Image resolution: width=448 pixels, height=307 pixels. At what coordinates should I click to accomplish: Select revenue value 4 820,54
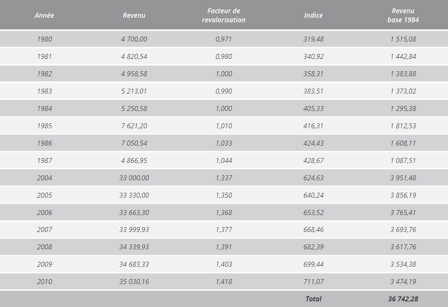[x=134, y=56]
